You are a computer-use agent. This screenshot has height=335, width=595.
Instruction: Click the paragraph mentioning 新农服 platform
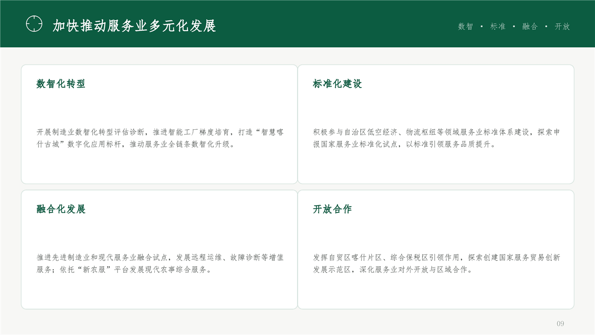[x=160, y=263]
